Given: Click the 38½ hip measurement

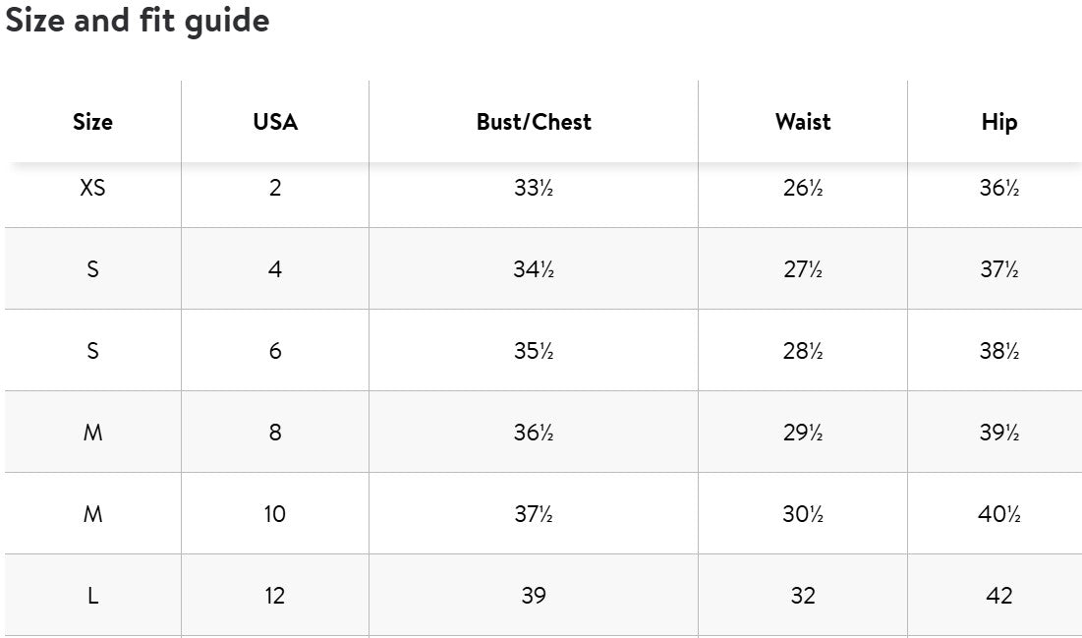Looking at the screenshot, I should click(x=998, y=351).
